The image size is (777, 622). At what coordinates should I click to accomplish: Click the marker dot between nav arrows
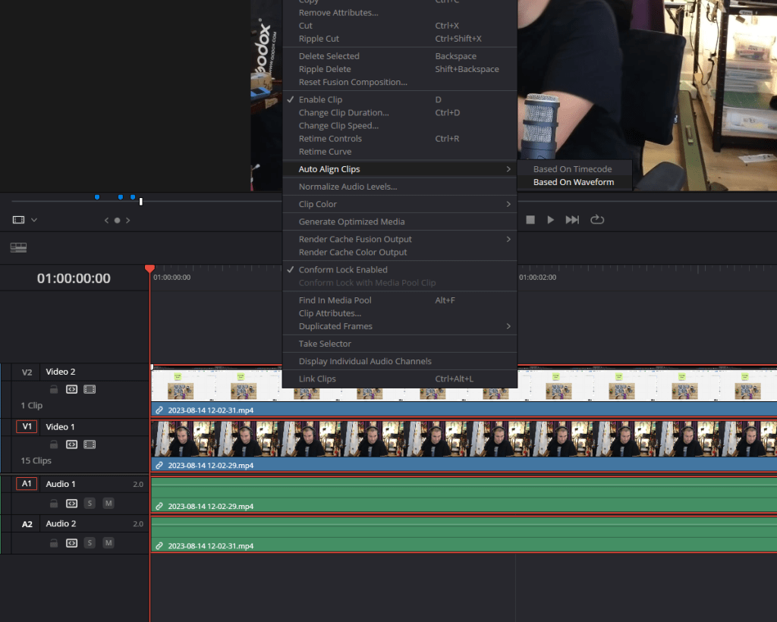coord(117,221)
